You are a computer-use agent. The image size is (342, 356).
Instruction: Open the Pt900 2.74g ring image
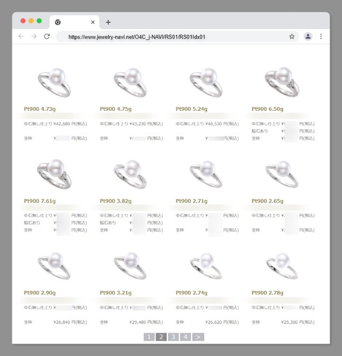coord(206,266)
